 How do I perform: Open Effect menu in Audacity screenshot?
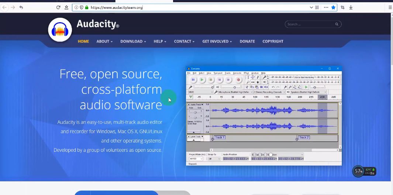(246, 73)
